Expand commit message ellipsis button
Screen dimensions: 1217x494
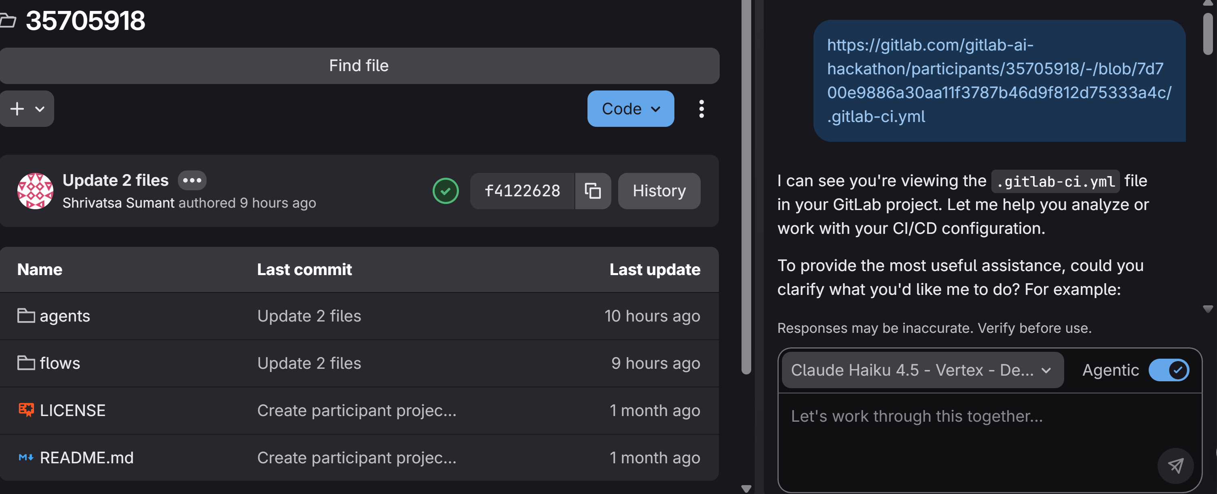(x=192, y=180)
